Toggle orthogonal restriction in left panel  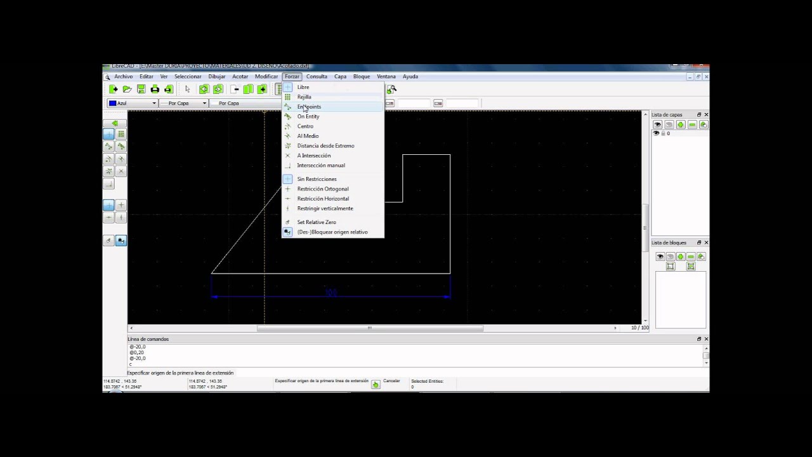click(x=121, y=205)
